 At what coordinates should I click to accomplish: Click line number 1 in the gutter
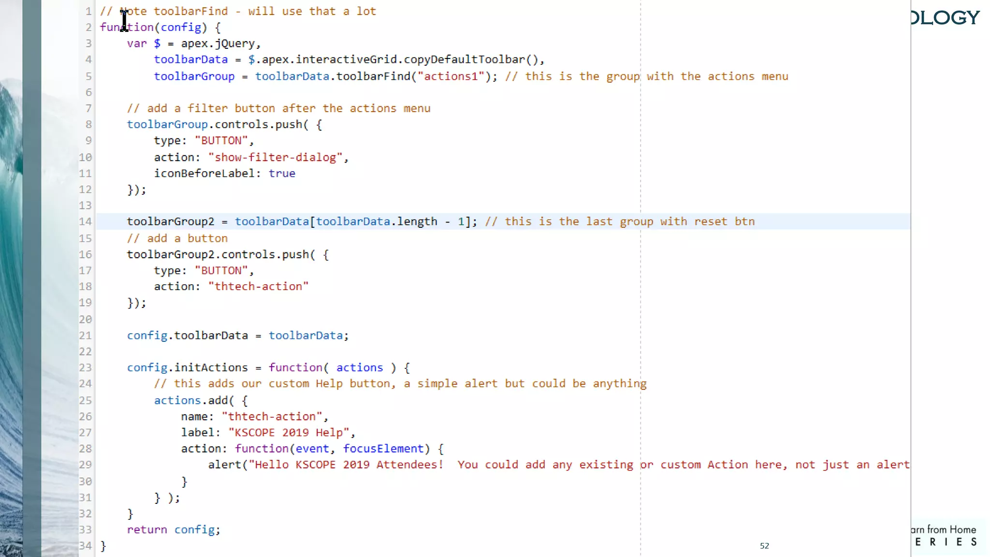(x=88, y=11)
